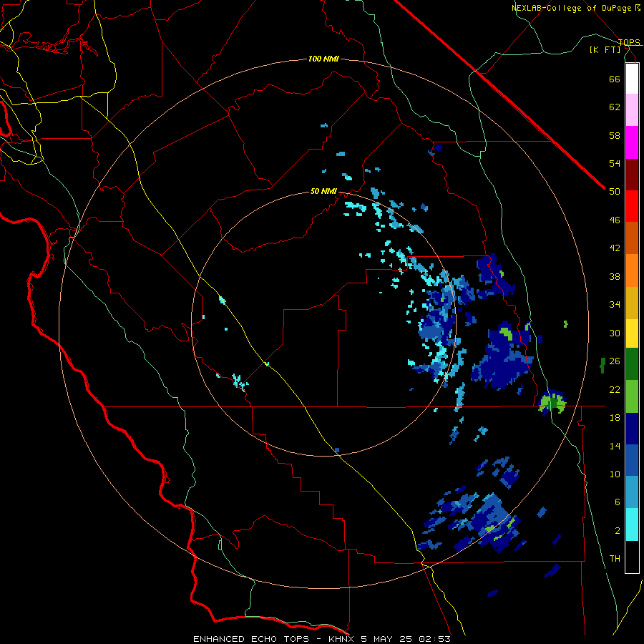Click the legend value "22"
This screenshot has height=644, width=644.
click(x=615, y=389)
